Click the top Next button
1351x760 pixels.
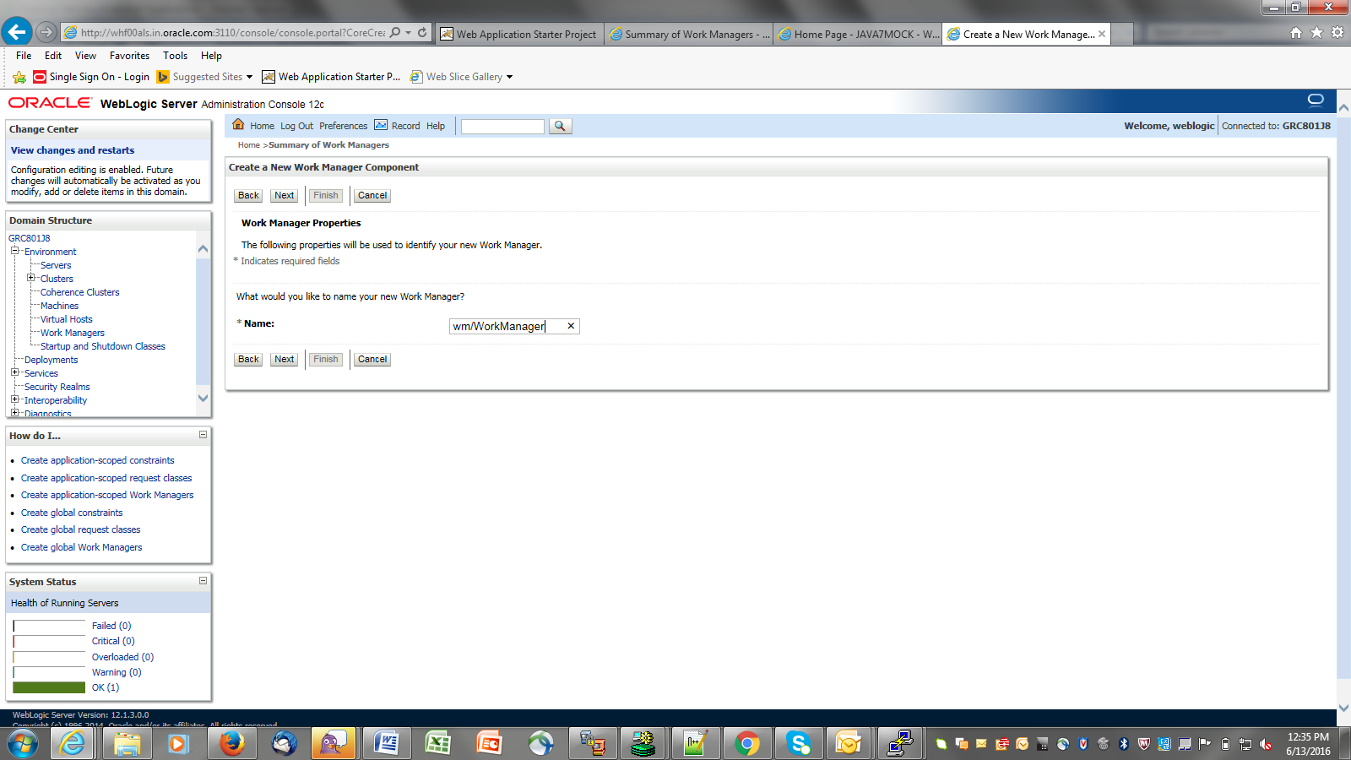(x=285, y=195)
